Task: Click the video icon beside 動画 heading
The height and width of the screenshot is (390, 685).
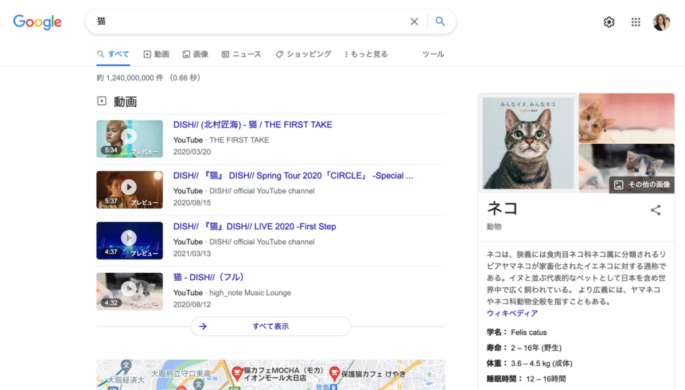Action: click(102, 101)
